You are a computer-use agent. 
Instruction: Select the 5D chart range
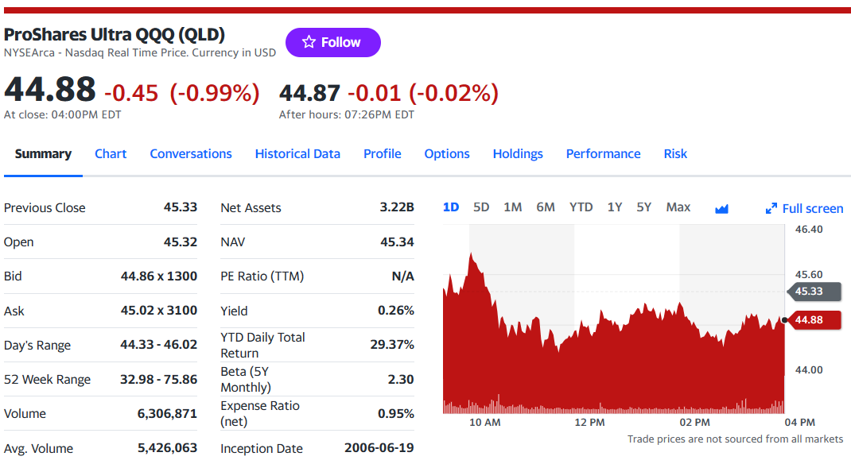point(481,207)
